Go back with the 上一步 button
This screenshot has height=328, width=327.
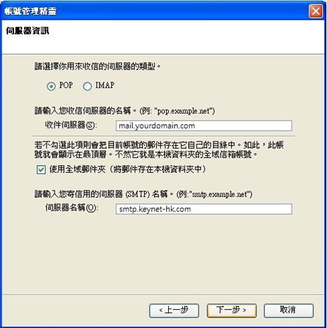click(174, 310)
